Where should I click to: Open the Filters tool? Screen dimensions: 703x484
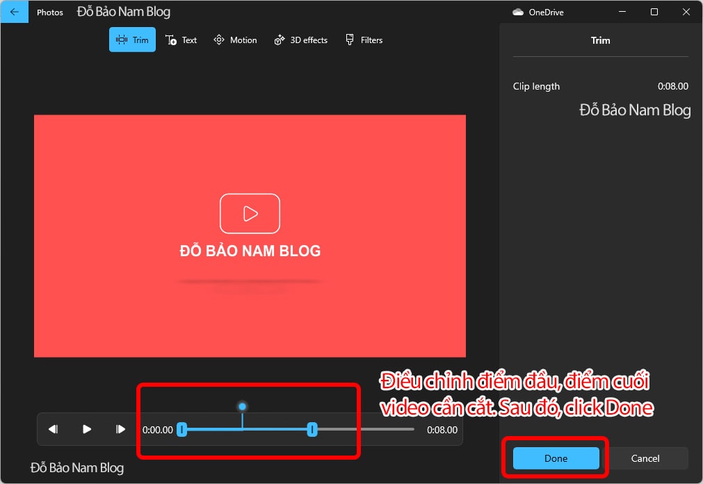(x=364, y=40)
